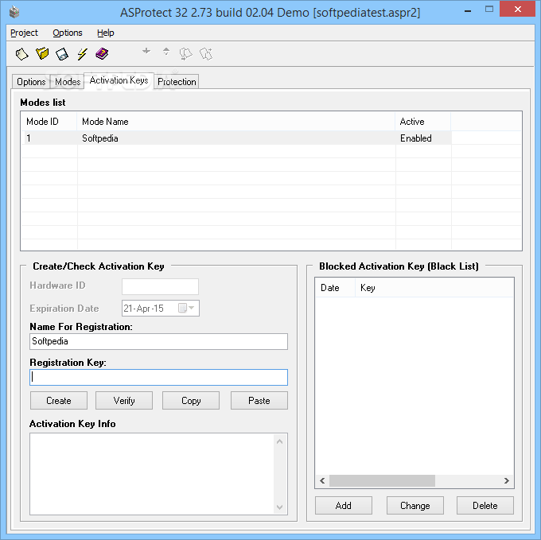
Task: Click the greyed up-down arrows toolbar icon
Action: (x=166, y=52)
